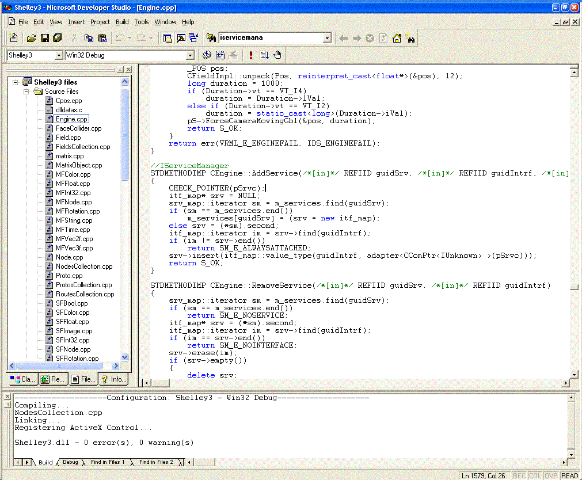The image size is (582, 480).
Task: Click the OVR indicator in status bar
Action: click(x=551, y=475)
